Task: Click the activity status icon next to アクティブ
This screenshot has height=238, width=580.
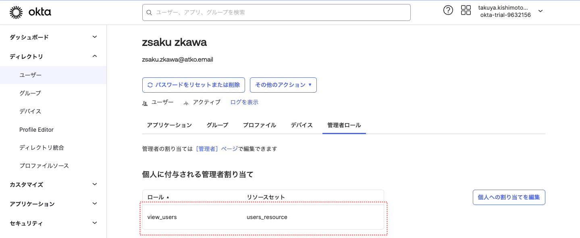Action: 185,102
